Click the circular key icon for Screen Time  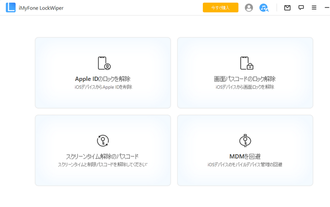[x=103, y=141]
